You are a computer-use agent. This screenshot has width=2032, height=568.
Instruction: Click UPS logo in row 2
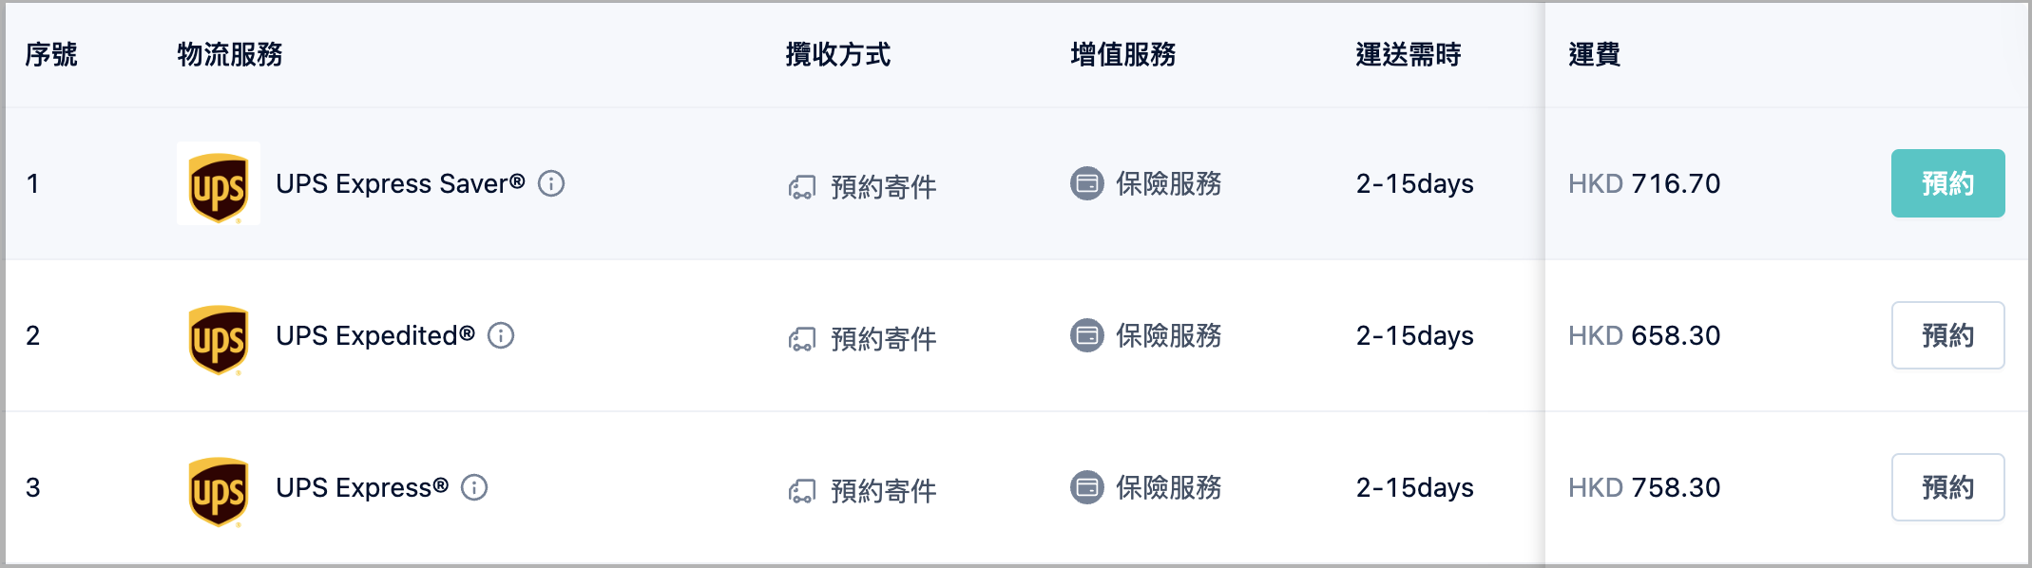(219, 339)
